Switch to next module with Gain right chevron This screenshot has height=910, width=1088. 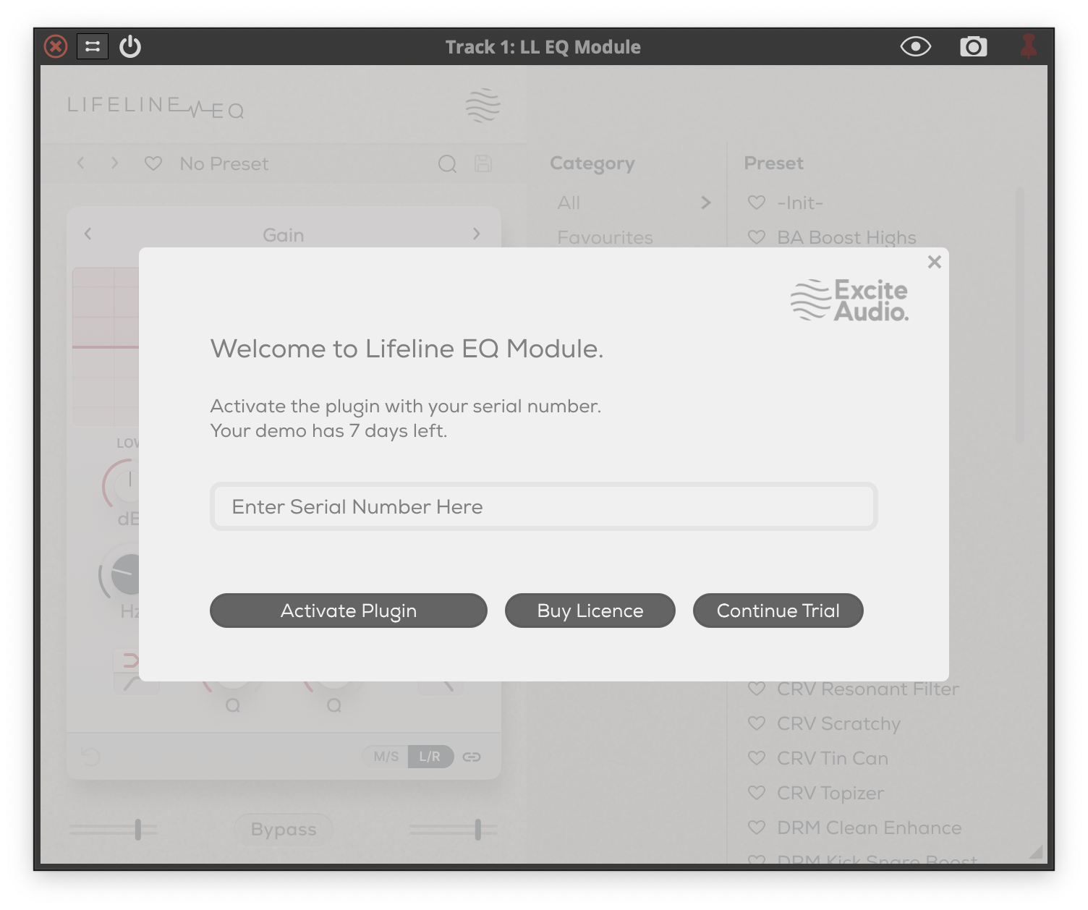(x=476, y=234)
